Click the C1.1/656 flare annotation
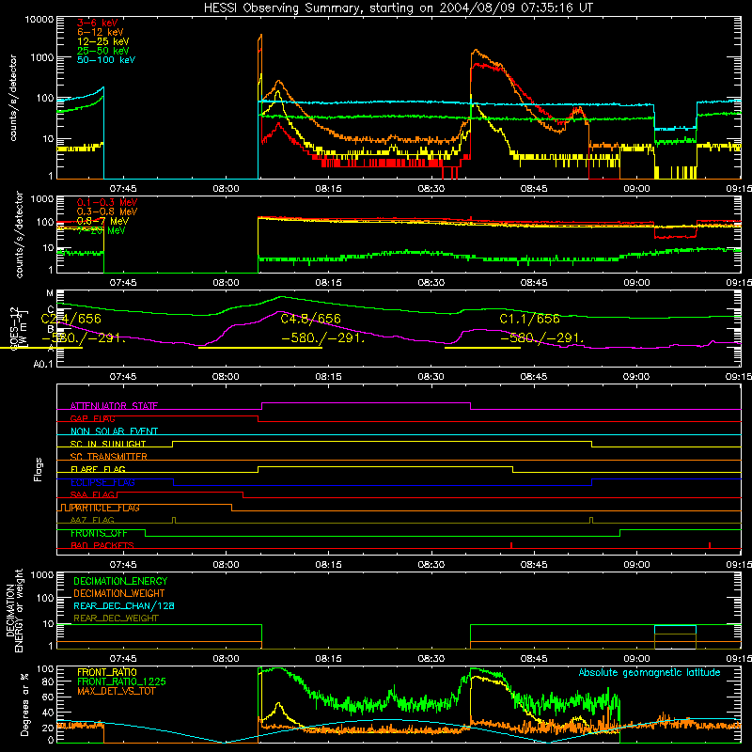The height and width of the screenshot is (752, 752). coord(529,319)
